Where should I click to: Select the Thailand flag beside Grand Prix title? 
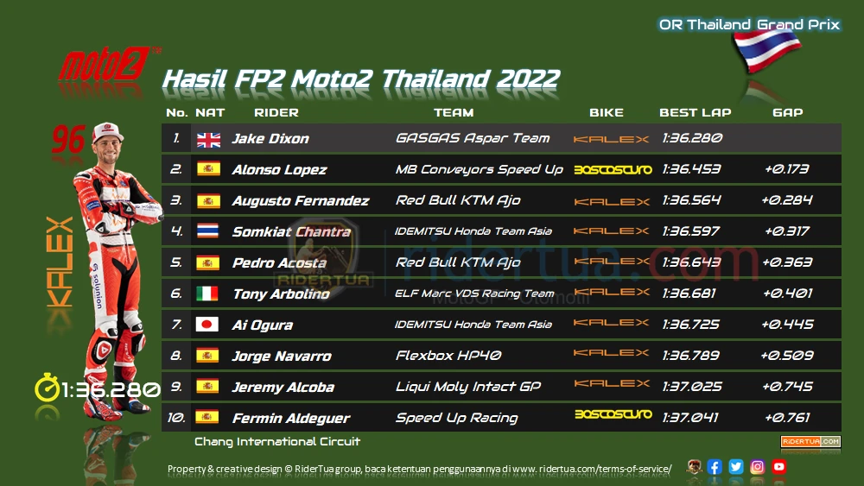766,51
